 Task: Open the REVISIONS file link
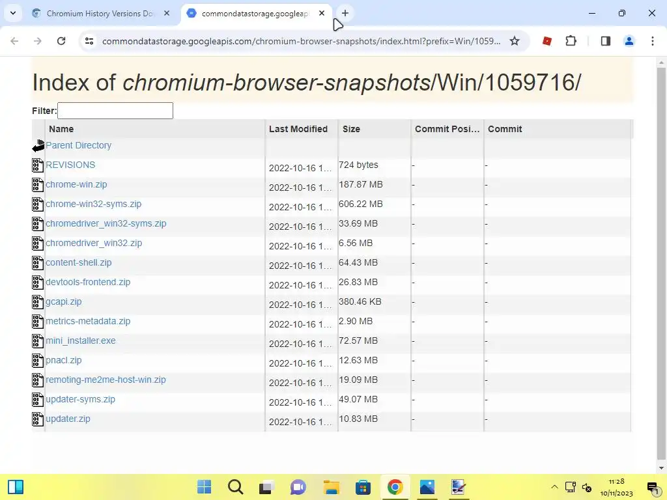click(x=70, y=165)
